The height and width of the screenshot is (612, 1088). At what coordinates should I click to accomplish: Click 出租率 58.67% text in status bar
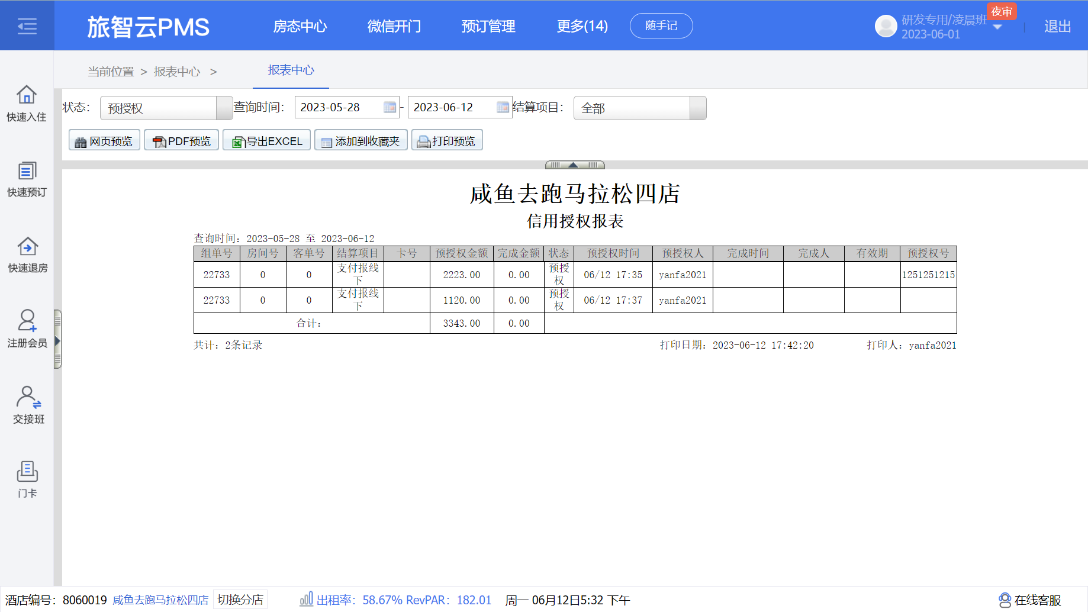pyautogui.click(x=359, y=600)
